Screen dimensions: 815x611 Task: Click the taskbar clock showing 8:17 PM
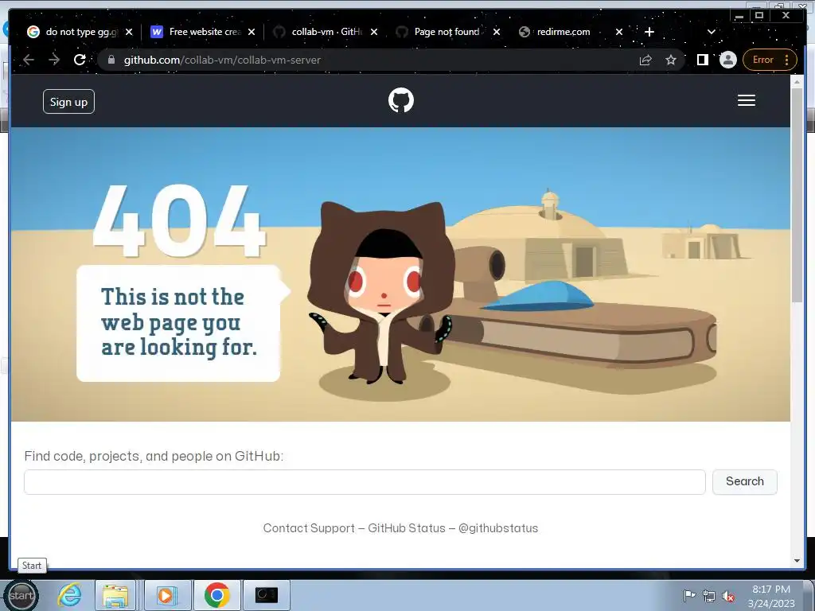tap(771, 596)
